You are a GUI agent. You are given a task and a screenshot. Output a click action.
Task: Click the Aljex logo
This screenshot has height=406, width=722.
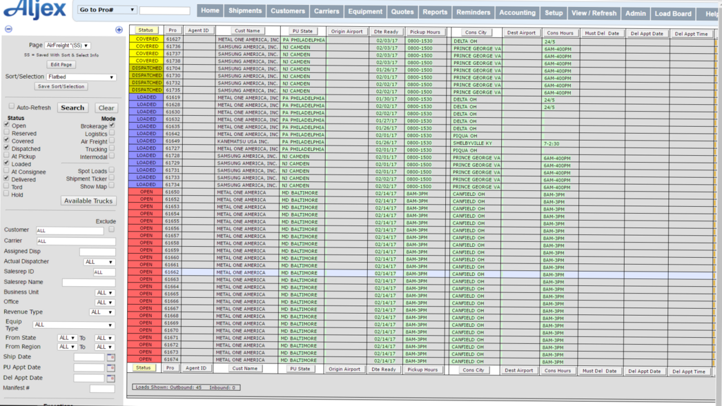(35, 9)
